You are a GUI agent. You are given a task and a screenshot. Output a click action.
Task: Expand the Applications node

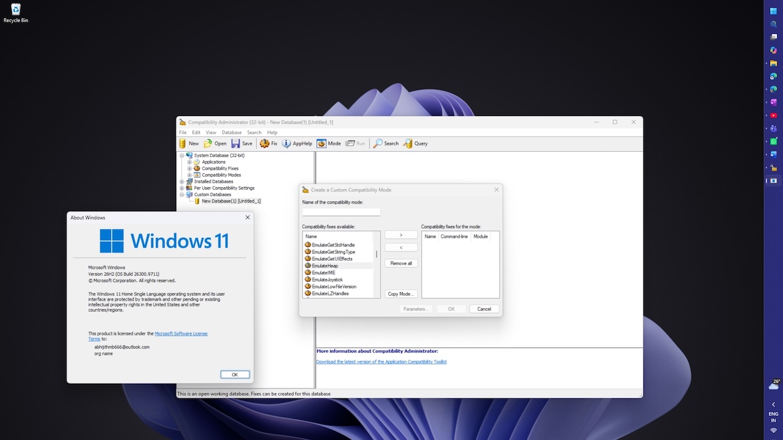pos(189,162)
